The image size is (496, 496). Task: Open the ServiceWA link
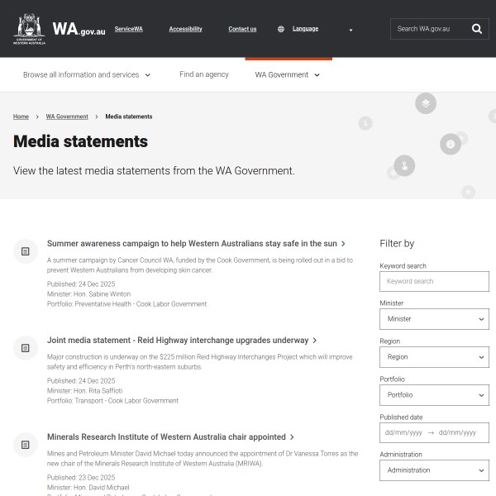128,29
